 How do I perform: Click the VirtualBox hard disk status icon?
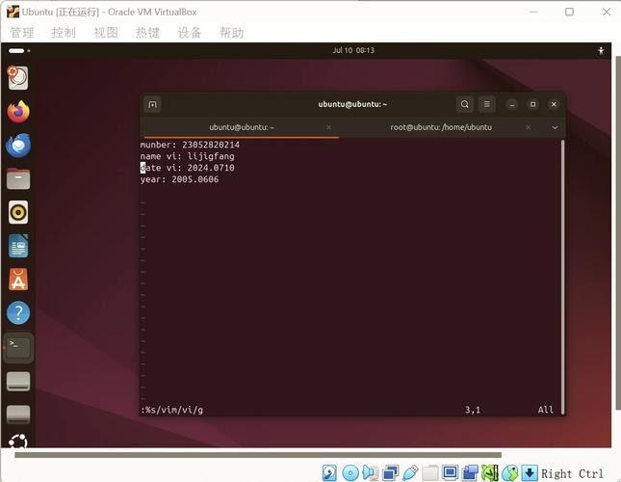click(x=329, y=473)
